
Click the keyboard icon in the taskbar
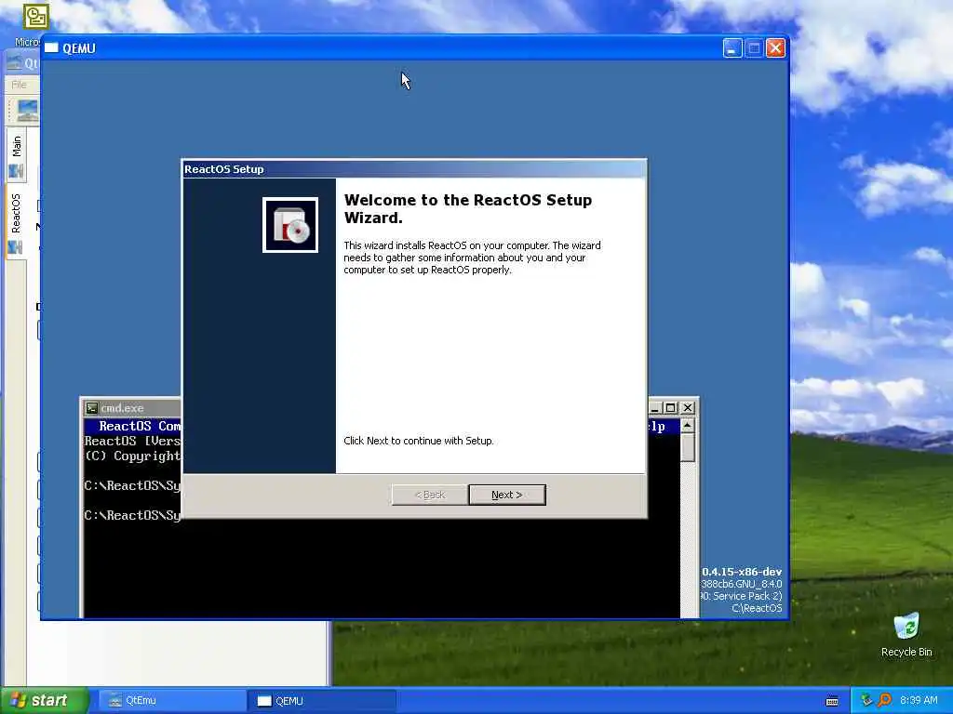tap(832, 701)
